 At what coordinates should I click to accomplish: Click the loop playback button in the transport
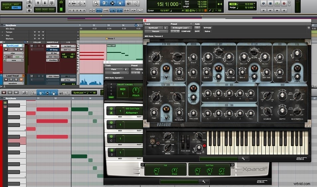pos(277,3)
